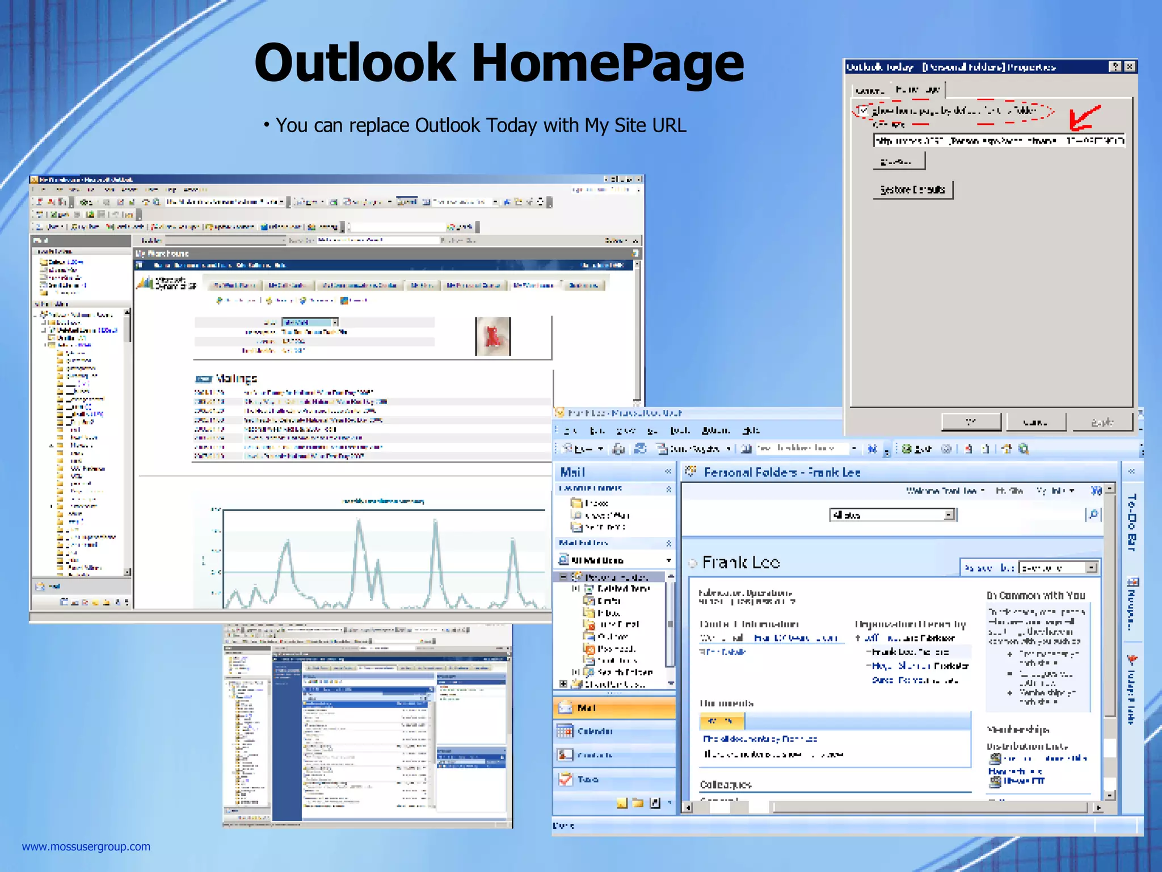The height and width of the screenshot is (872, 1162).
Task: Switch to the General tab in Properties
Action: coord(870,91)
